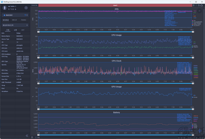Click the pineapple CPU Type value
Screen dimensions: 205x139
(x=19, y=45)
